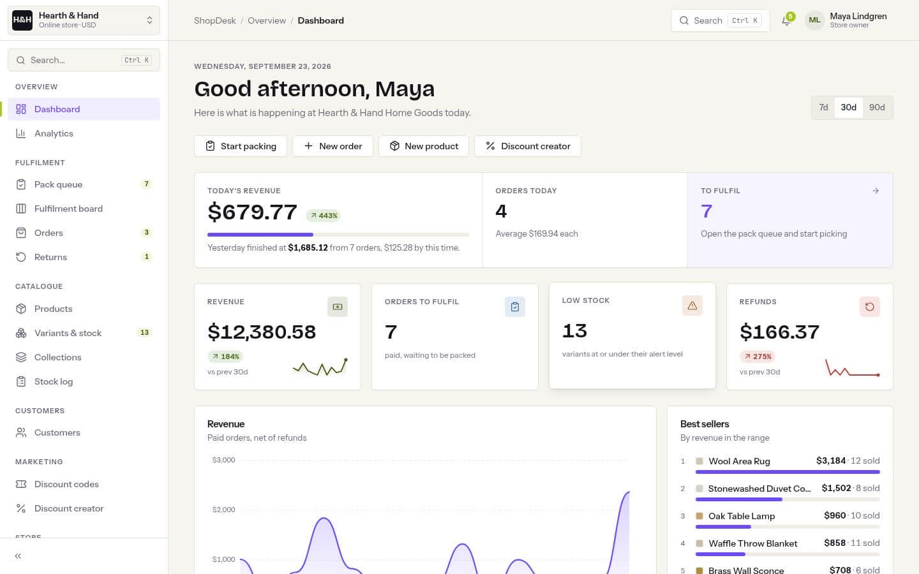The image size is (919, 574).
Task: Click Overview breadcrumb link
Action: tap(267, 20)
